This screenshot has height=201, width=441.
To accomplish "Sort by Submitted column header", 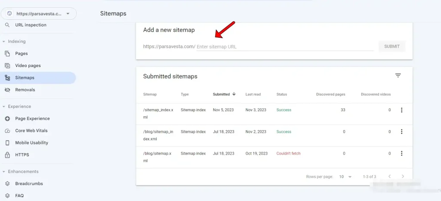I will pos(221,94).
